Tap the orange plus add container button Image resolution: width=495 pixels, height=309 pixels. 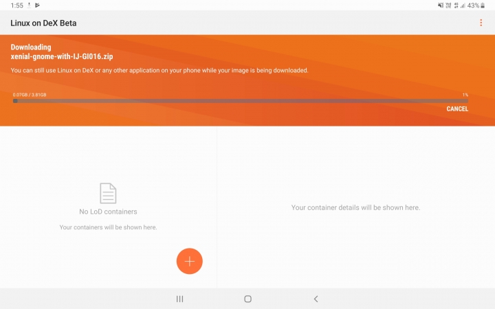tap(190, 261)
